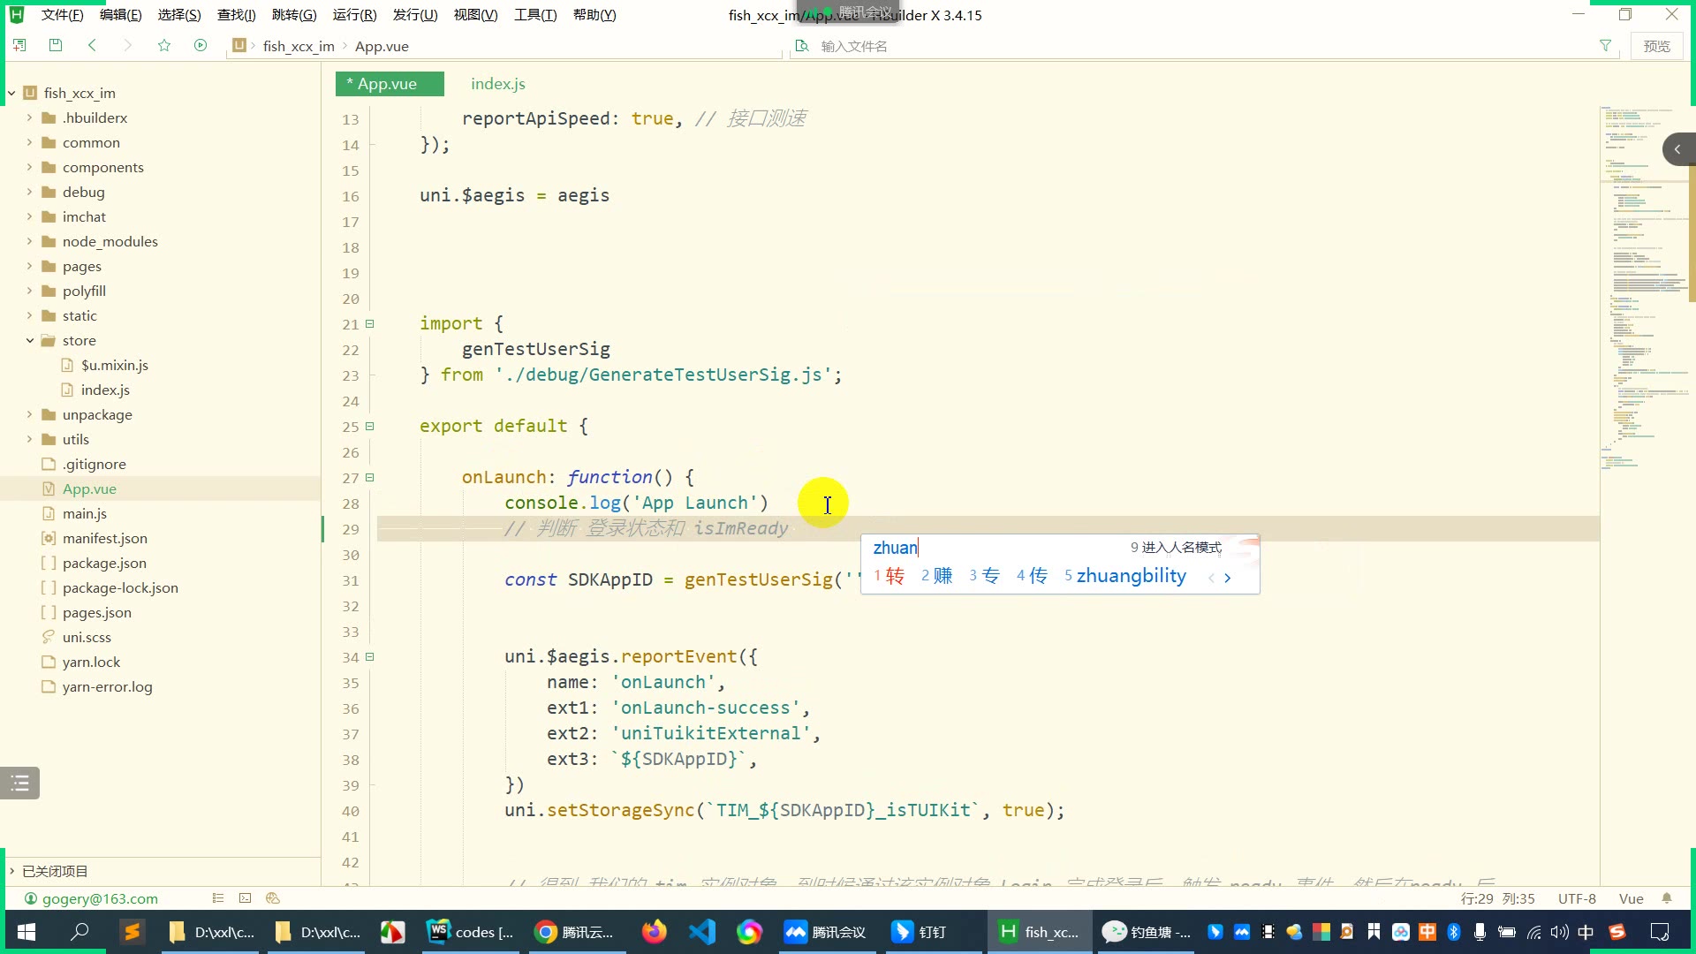The image size is (1696, 954).
Task: Choose IME candidate 5 zhuangbility
Action: coord(1125,576)
